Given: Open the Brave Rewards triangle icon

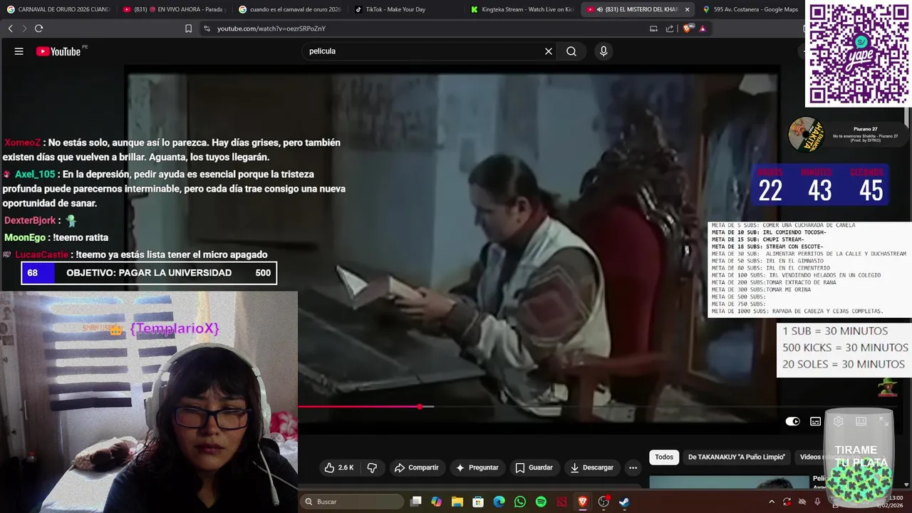Looking at the screenshot, I should tap(703, 28).
